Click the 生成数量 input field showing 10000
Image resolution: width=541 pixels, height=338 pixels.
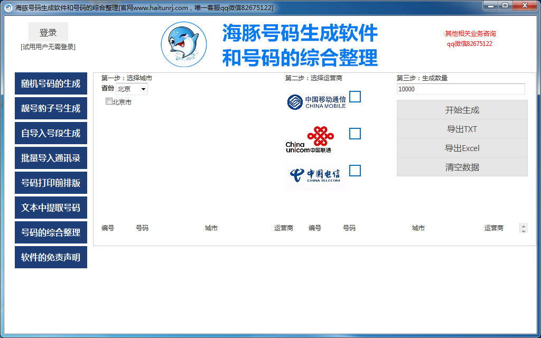(461, 89)
